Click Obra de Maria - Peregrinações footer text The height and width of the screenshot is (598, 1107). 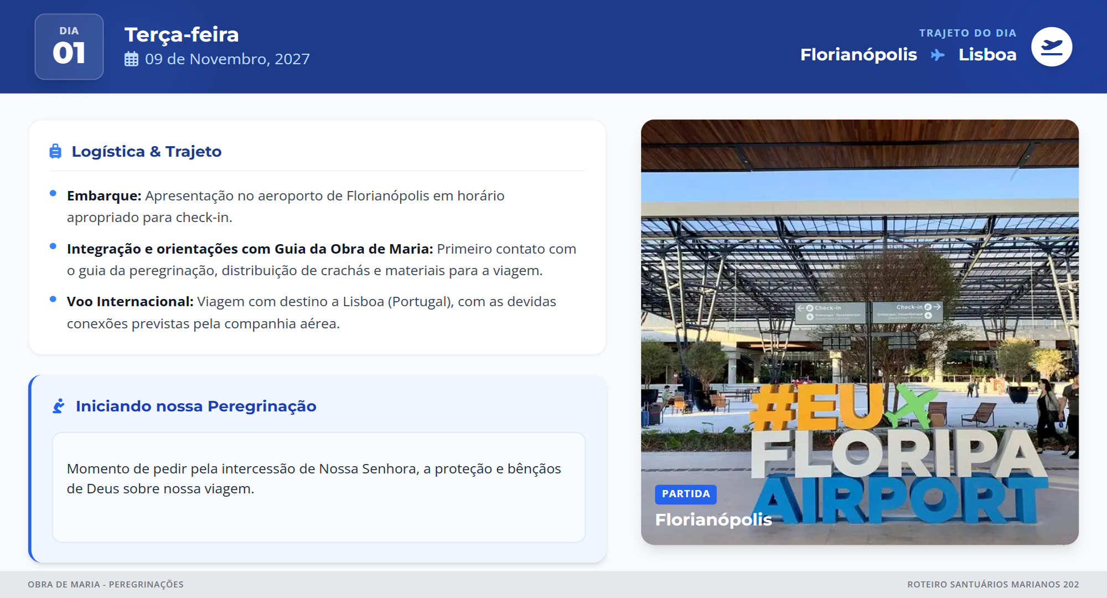click(106, 584)
